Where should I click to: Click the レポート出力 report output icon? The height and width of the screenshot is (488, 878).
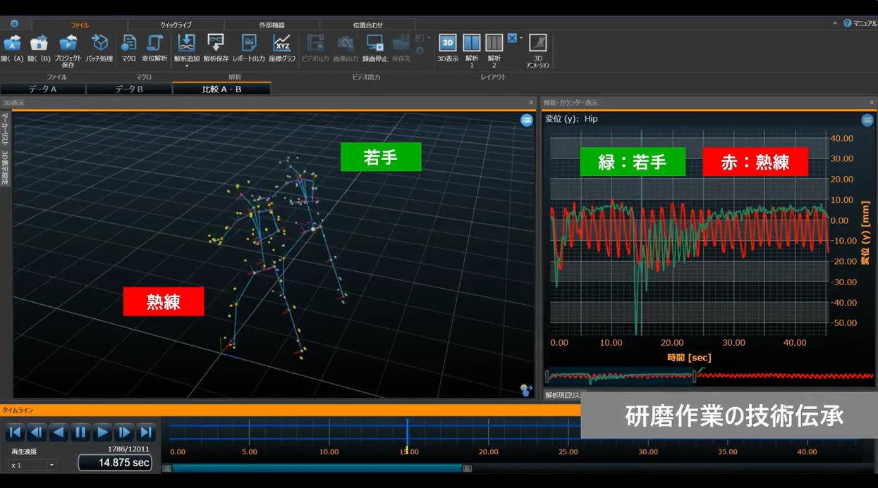[x=248, y=44]
